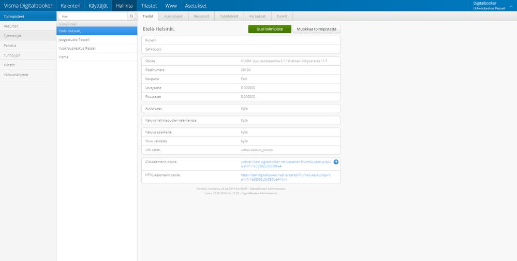Image resolution: width=517 pixels, height=261 pixels.
Task: Open Resurssit in the sidebar
Action: coord(28,26)
